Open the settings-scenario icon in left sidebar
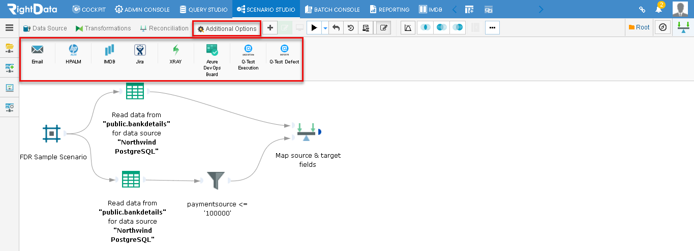Screen dimensions: 694x251 tap(9, 107)
